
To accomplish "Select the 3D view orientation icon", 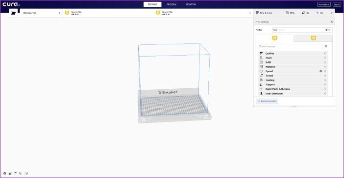I will point(4,174).
